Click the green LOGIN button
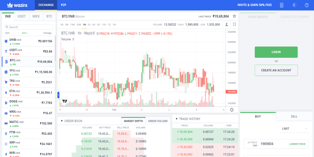The width and height of the screenshot is (314, 157). point(276,52)
